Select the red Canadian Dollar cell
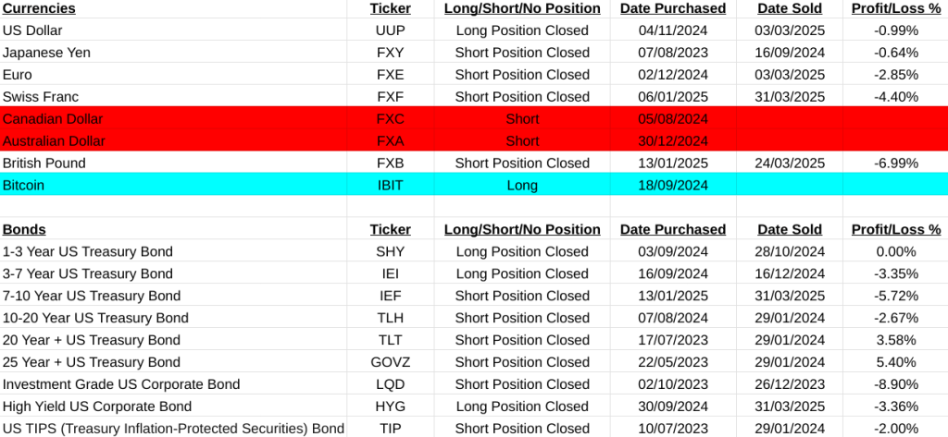 pos(53,119)
